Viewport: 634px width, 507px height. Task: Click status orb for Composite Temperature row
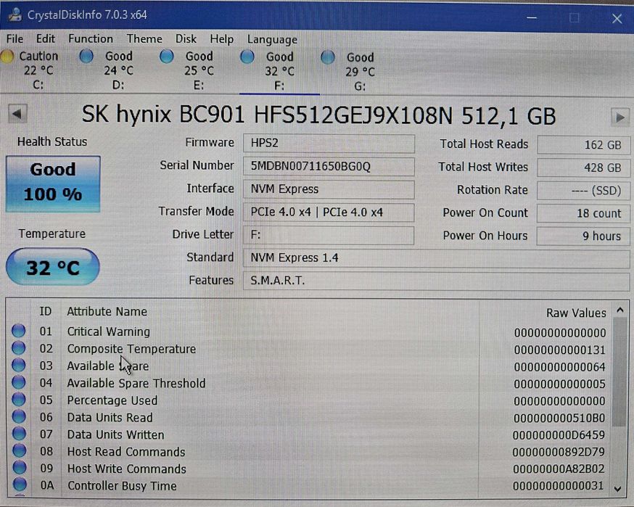[x=19, y=347]
